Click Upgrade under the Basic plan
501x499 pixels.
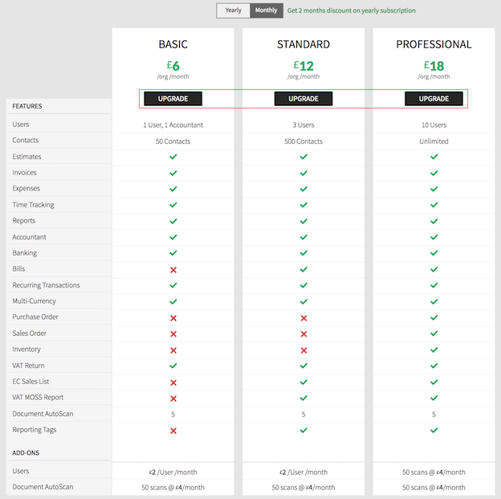[x=173, y=99]
